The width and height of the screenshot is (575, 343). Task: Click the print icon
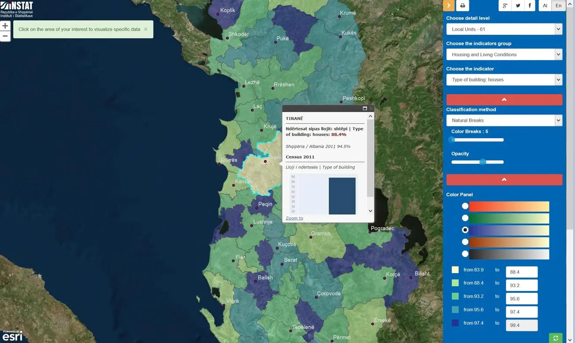click(x=462, y=5)
